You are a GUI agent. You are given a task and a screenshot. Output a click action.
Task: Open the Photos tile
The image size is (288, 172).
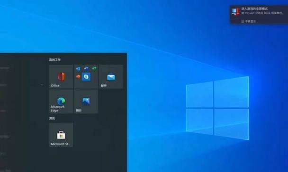[86, 101]
